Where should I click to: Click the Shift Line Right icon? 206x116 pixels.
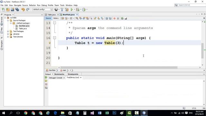110,18
